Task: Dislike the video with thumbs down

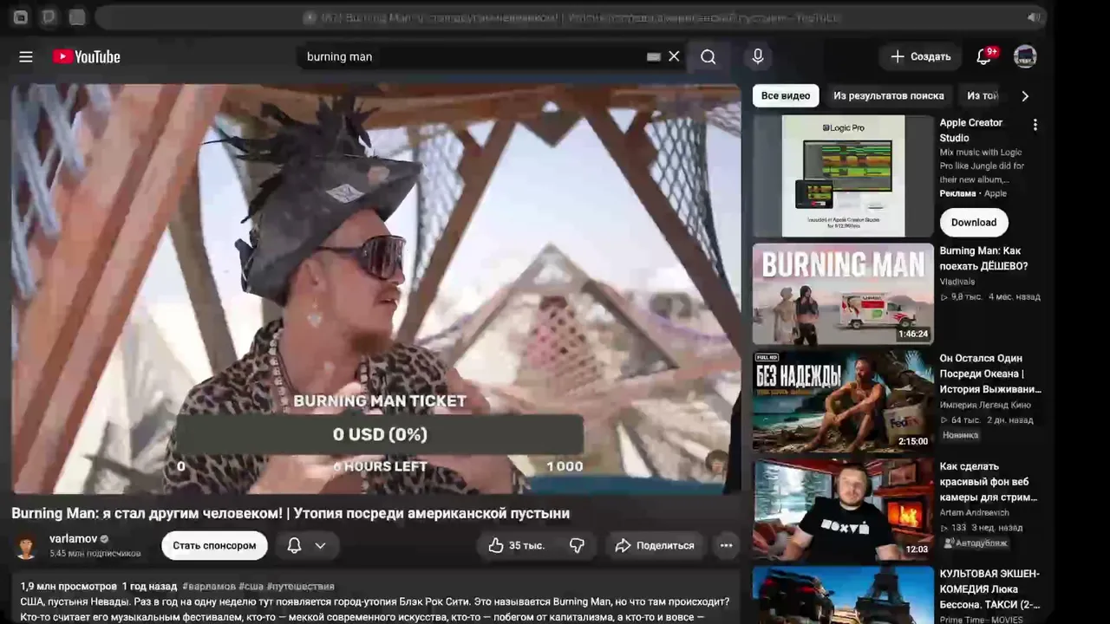Action: point(577,545)
